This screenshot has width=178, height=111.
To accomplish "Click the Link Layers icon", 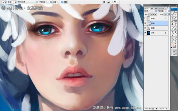I will 147,109.
